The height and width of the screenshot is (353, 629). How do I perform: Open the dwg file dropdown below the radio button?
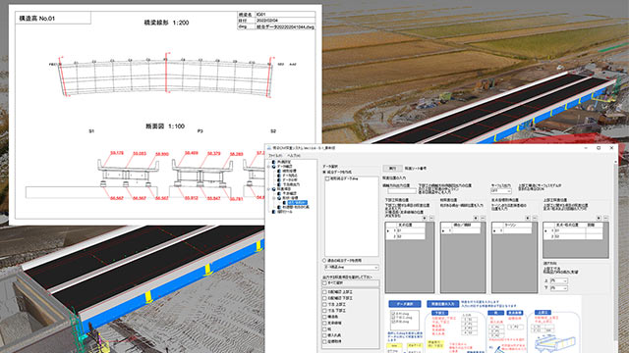coord(352,268)
